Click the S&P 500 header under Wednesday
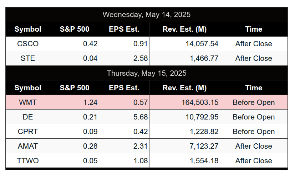 (75, 29)
